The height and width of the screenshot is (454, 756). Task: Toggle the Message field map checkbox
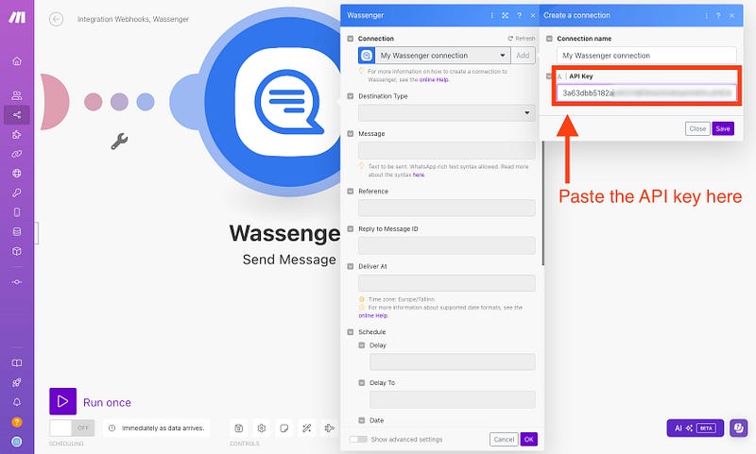point(352,134)
